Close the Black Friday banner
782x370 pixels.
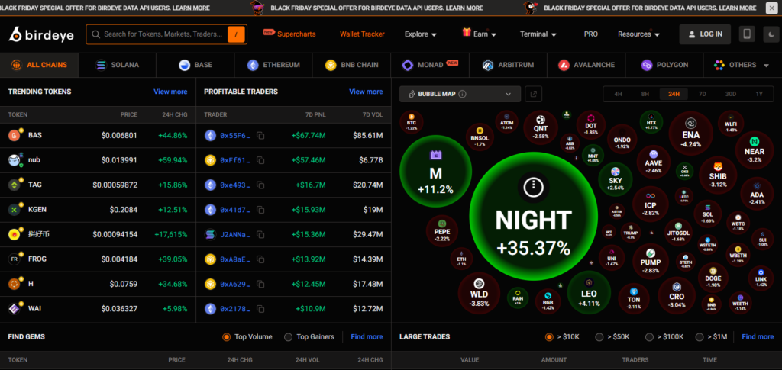tap(771, 8)
